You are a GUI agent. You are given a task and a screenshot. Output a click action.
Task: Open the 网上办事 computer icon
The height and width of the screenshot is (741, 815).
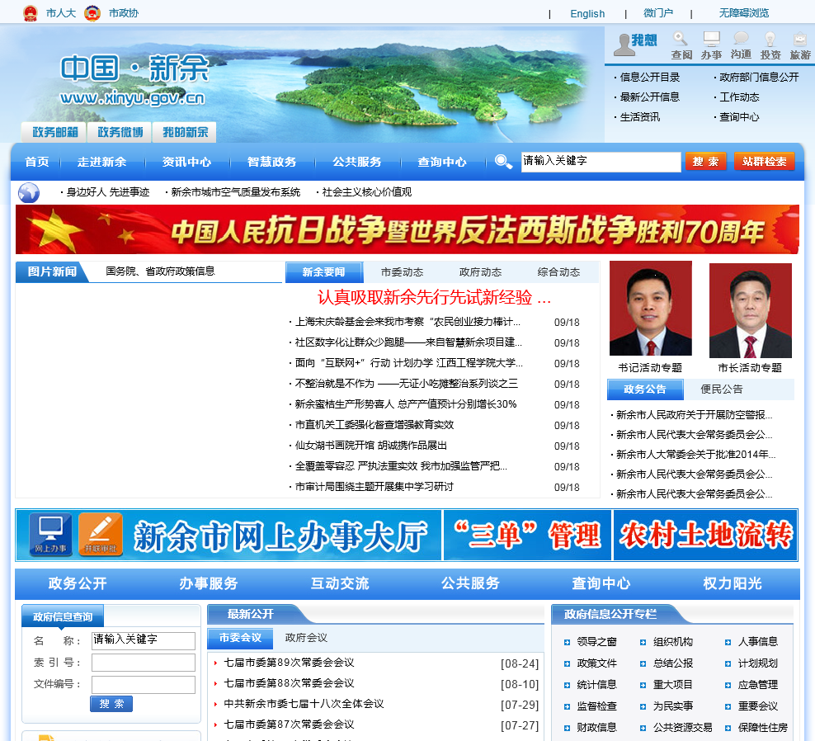pyautogui.click(x=50, y=535)
